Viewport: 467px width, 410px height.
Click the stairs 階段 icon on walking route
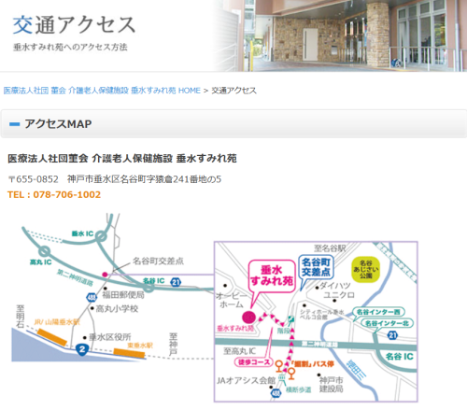click(x=290, y=319)
